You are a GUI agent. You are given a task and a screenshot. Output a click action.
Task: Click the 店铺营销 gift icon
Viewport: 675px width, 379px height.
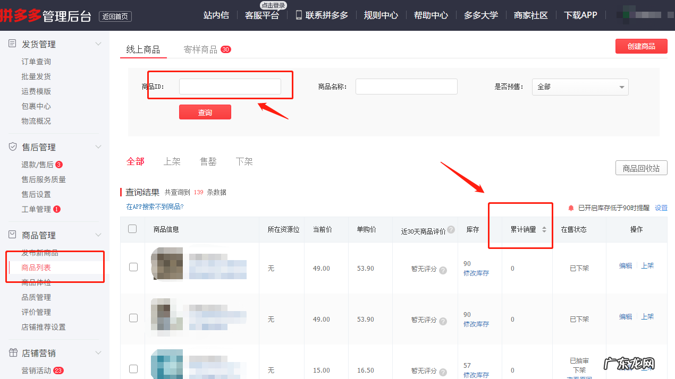point(12,353)
